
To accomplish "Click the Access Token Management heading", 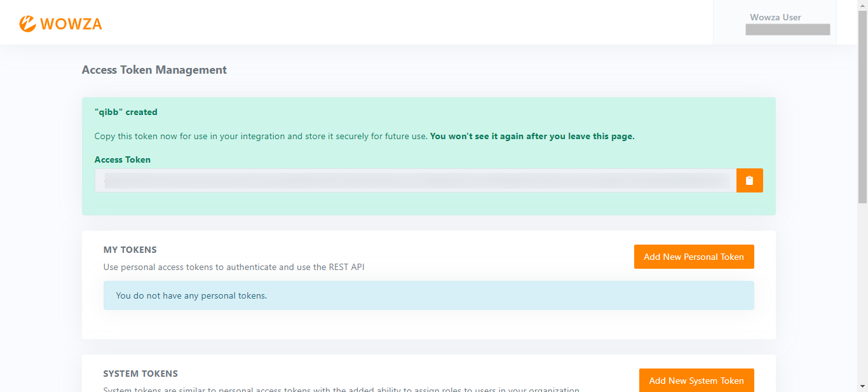I will pyautogui.click(x=154, y=70).
